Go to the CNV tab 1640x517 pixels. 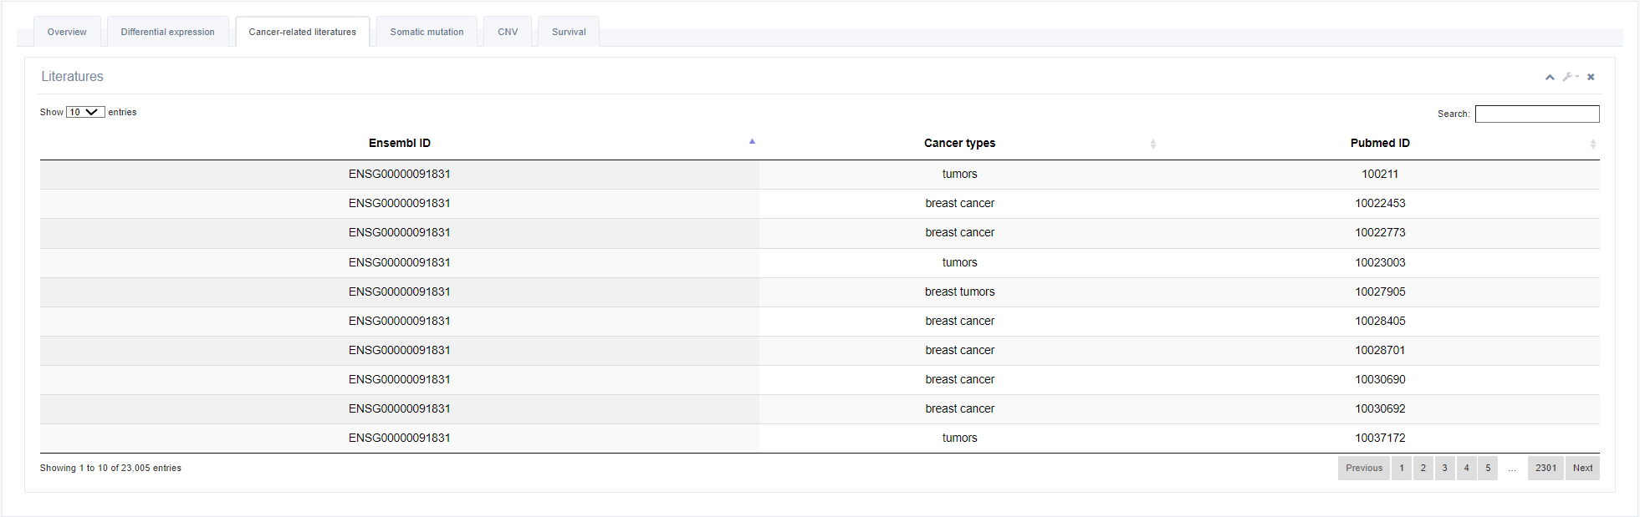click(x=508, y=32)
